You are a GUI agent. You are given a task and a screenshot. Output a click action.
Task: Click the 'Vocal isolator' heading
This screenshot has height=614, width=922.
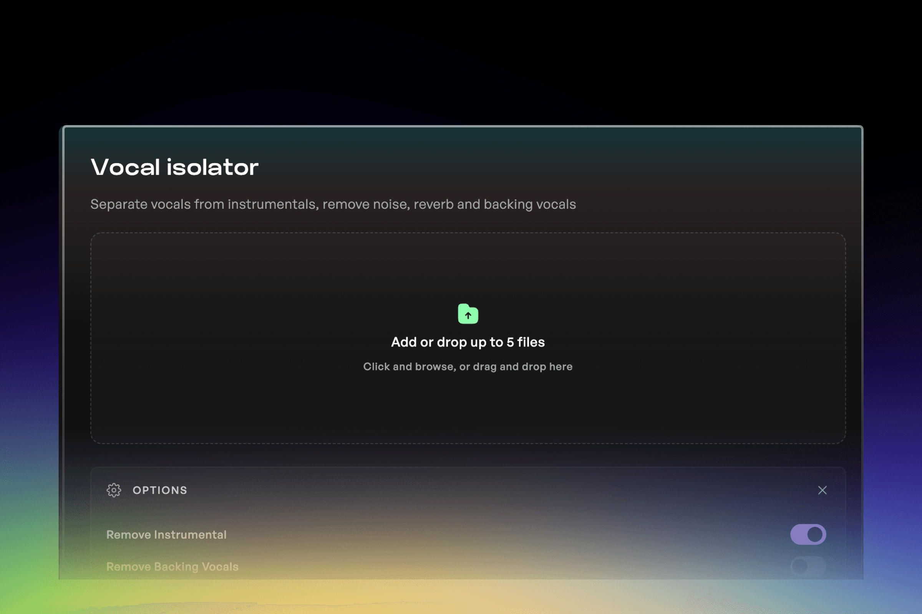point(174,167)
